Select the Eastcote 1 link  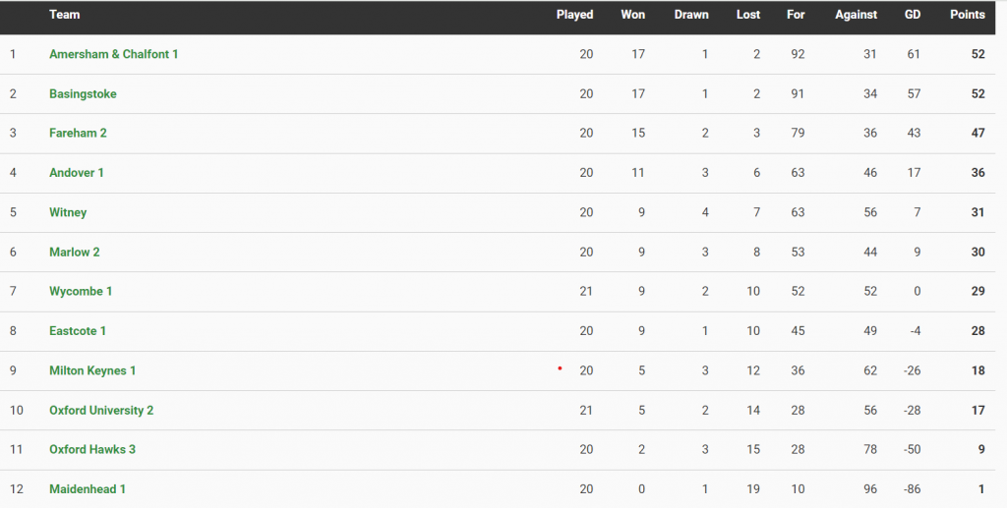78,331
